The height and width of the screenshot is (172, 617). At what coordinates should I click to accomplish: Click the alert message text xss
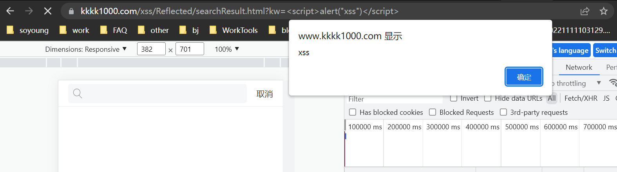pos(304,53)
